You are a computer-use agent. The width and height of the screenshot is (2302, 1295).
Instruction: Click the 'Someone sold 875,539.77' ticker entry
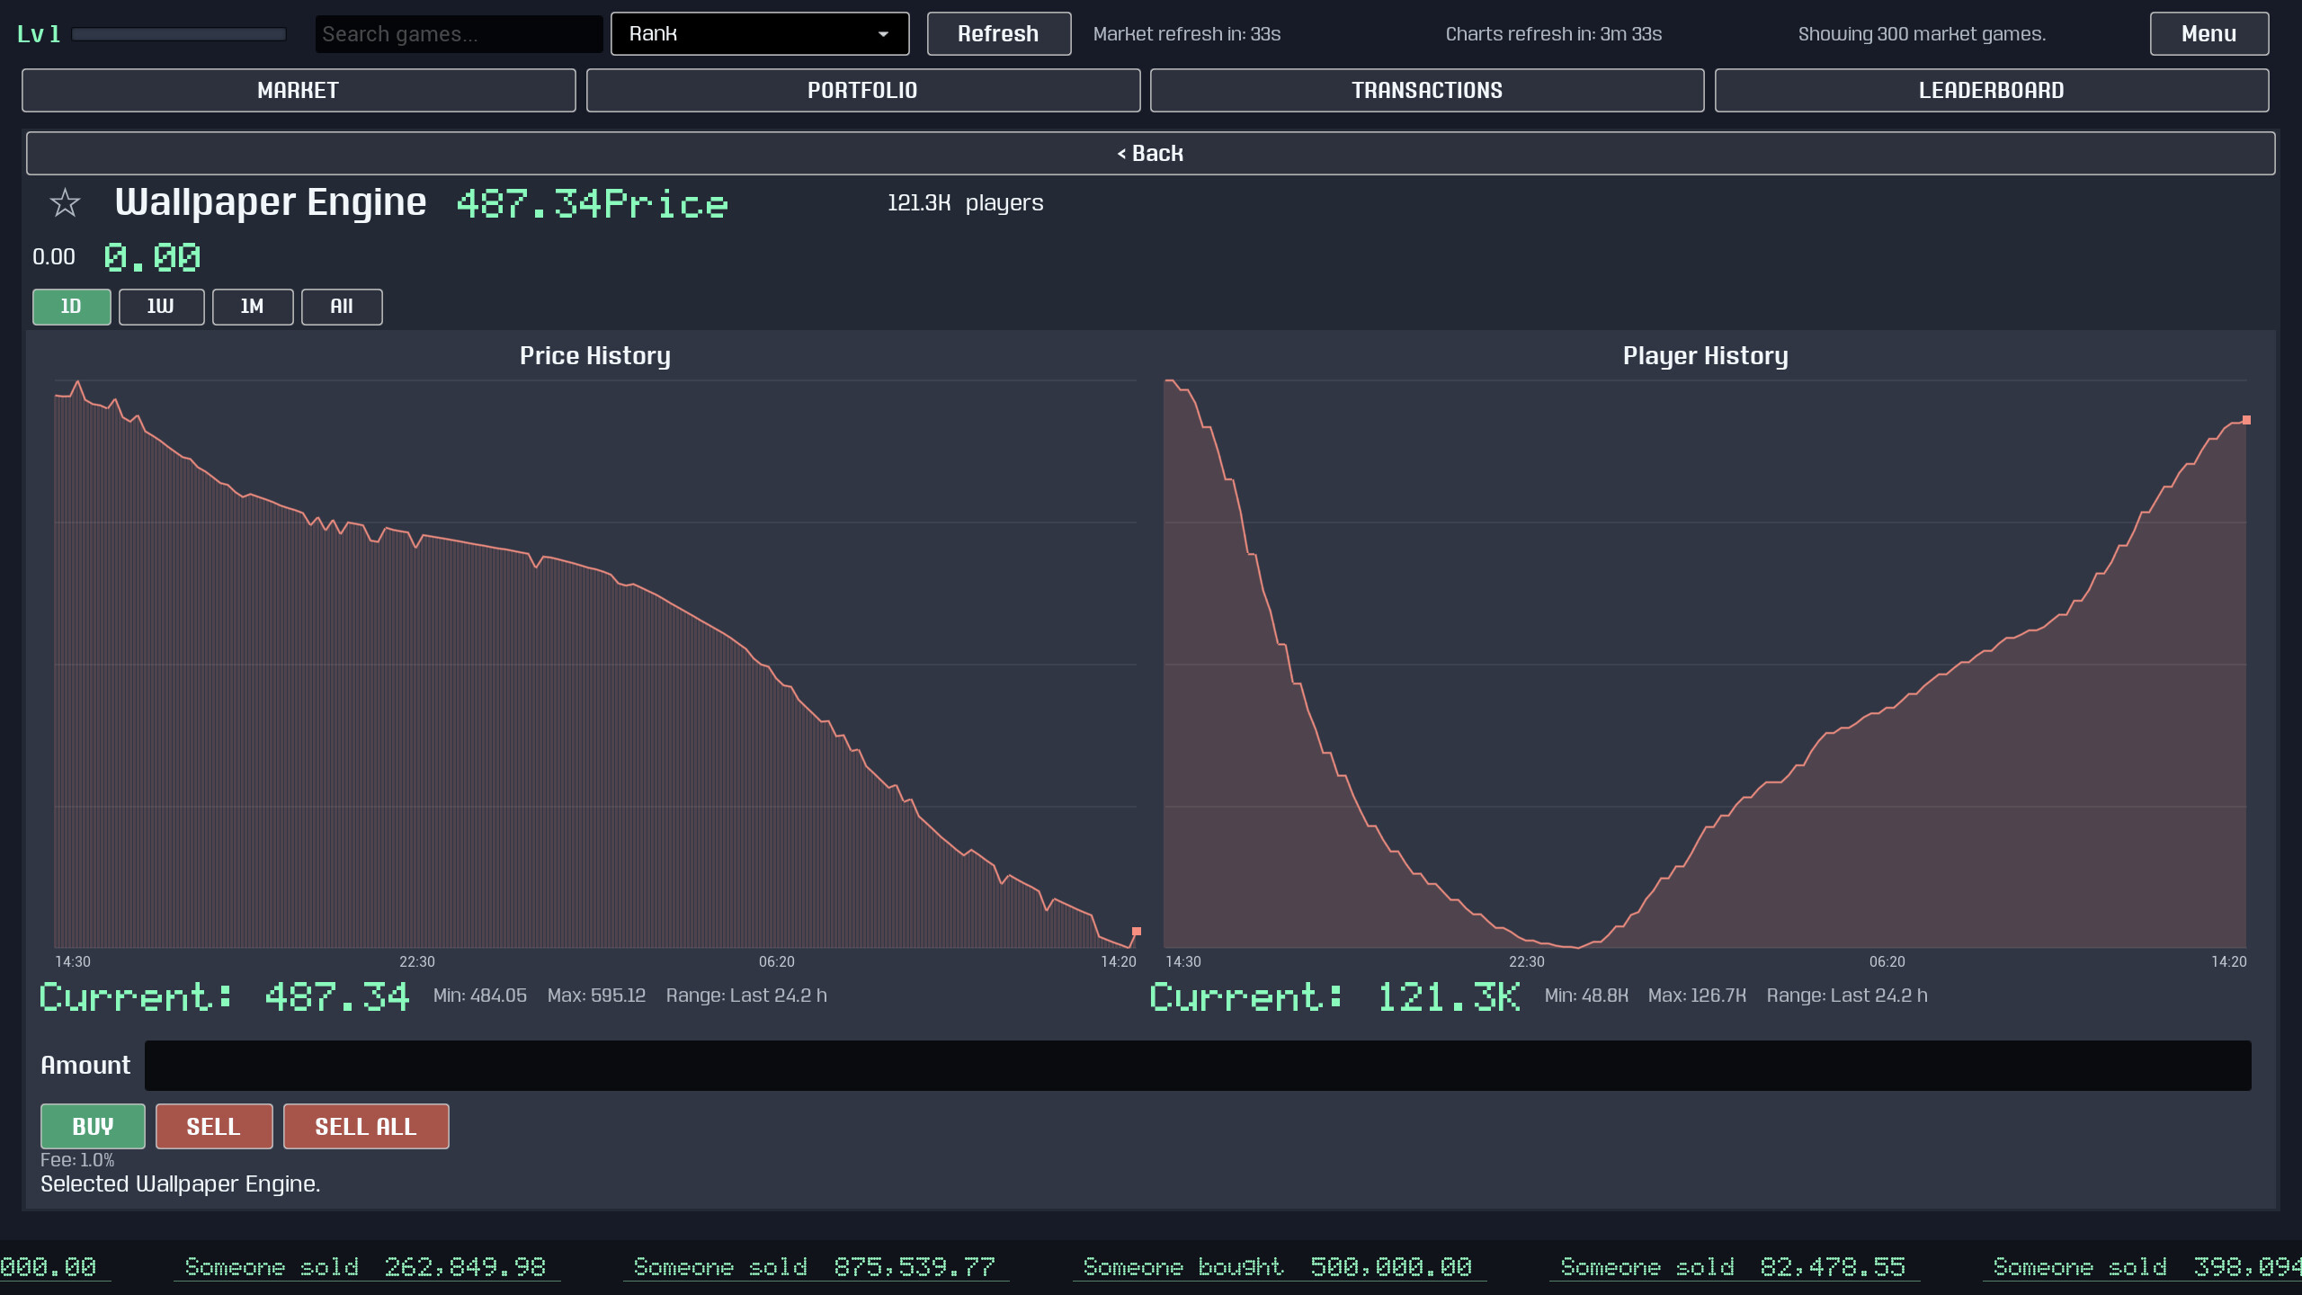click(815, 1267)
